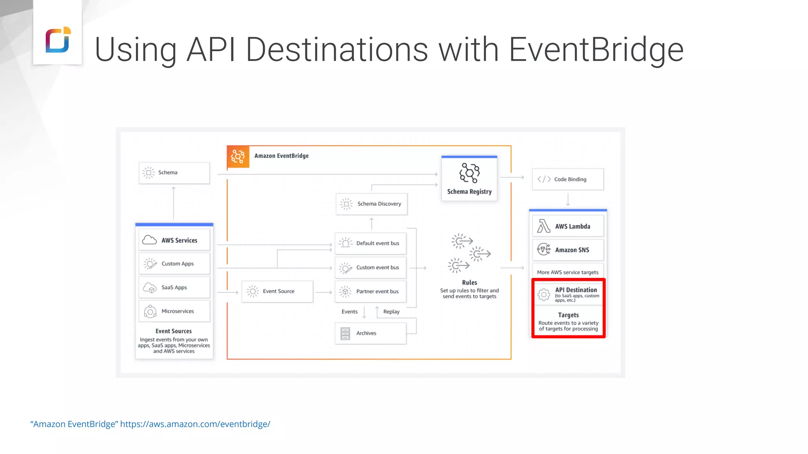Viewport: 808px width, 454px height.
Task: Click the slide title text
Action: 389,49
